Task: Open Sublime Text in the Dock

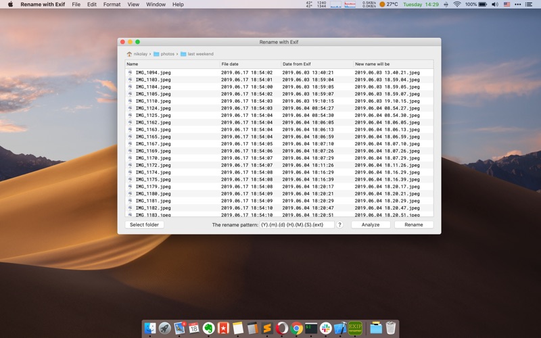Action: tap(267, 328)
